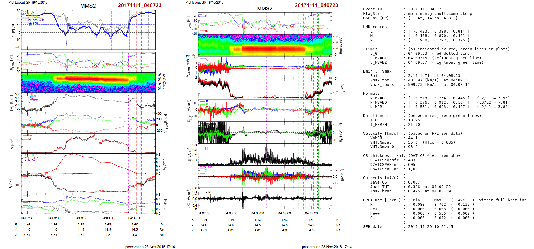Click VnMFR velocity 44.1
This screenshot has width=534, height=249.
413,138
